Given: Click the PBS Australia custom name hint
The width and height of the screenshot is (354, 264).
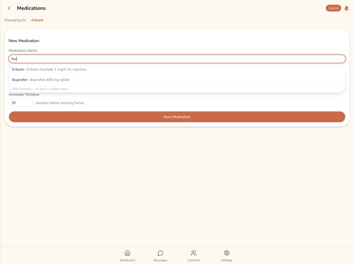Looking at the screenshot, I should [x=40, y=88].
